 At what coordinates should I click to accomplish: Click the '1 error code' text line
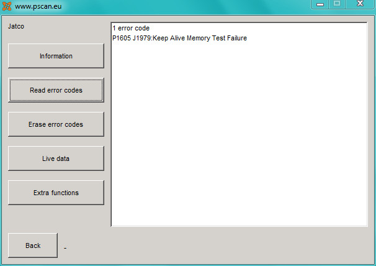pos(131,28)
